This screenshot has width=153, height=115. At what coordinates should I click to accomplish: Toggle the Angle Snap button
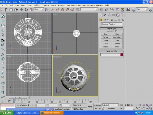click(62, 10)
